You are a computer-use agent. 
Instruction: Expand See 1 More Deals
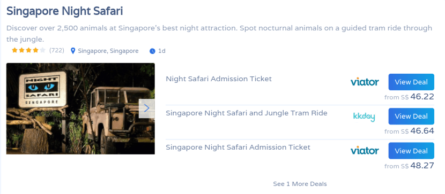tap(300, 184)
